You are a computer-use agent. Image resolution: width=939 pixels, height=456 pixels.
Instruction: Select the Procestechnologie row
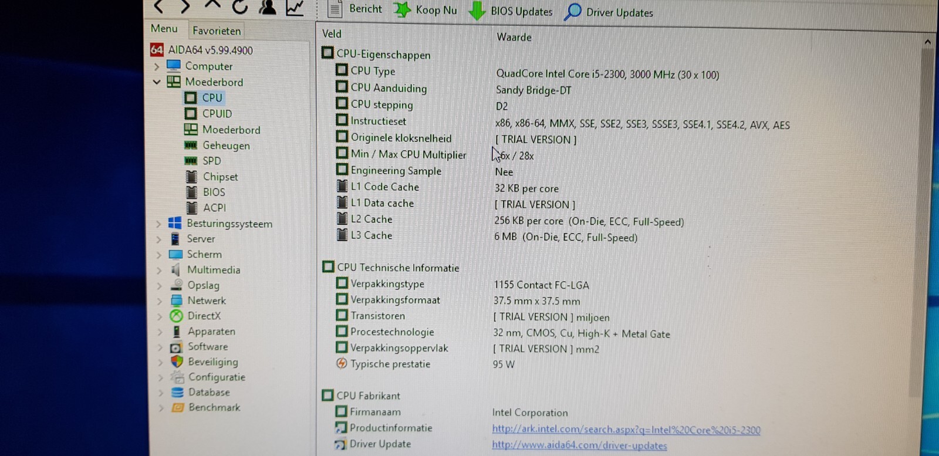[x=502, y=332]
